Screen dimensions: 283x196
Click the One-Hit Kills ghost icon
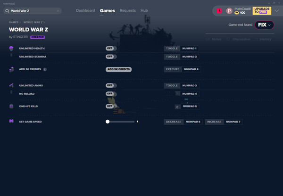coord(11,106)
